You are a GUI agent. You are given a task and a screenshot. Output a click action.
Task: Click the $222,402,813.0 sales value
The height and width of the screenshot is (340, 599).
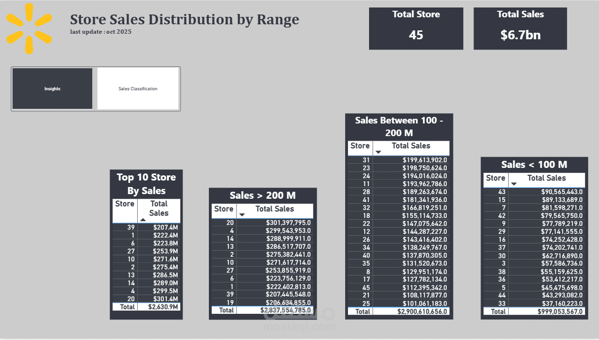[x=288, y=287]
